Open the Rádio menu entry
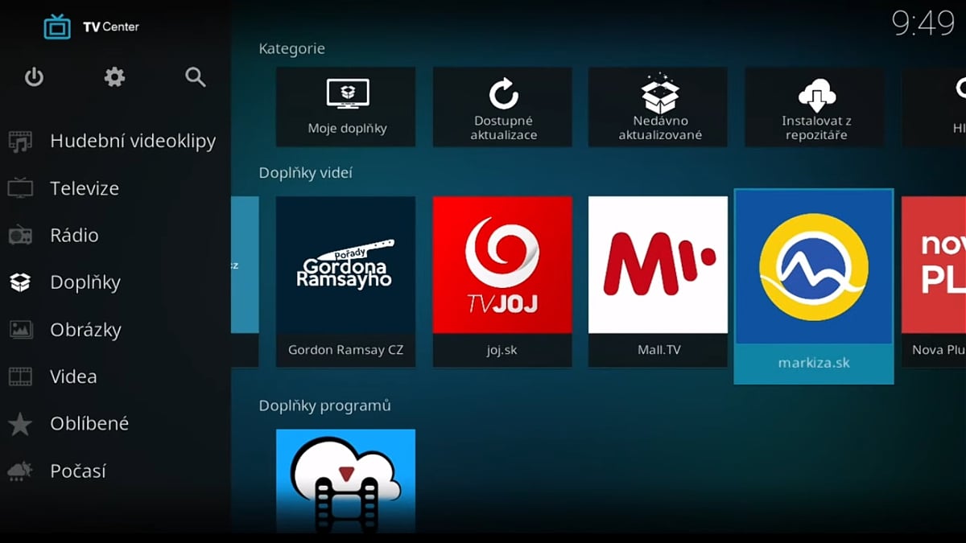966x543 pixels. pyautogui.click(x=115, y=235)
